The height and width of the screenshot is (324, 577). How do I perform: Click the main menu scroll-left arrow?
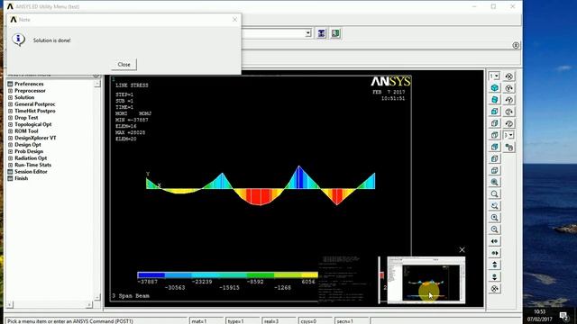click(x=10, y=304)
